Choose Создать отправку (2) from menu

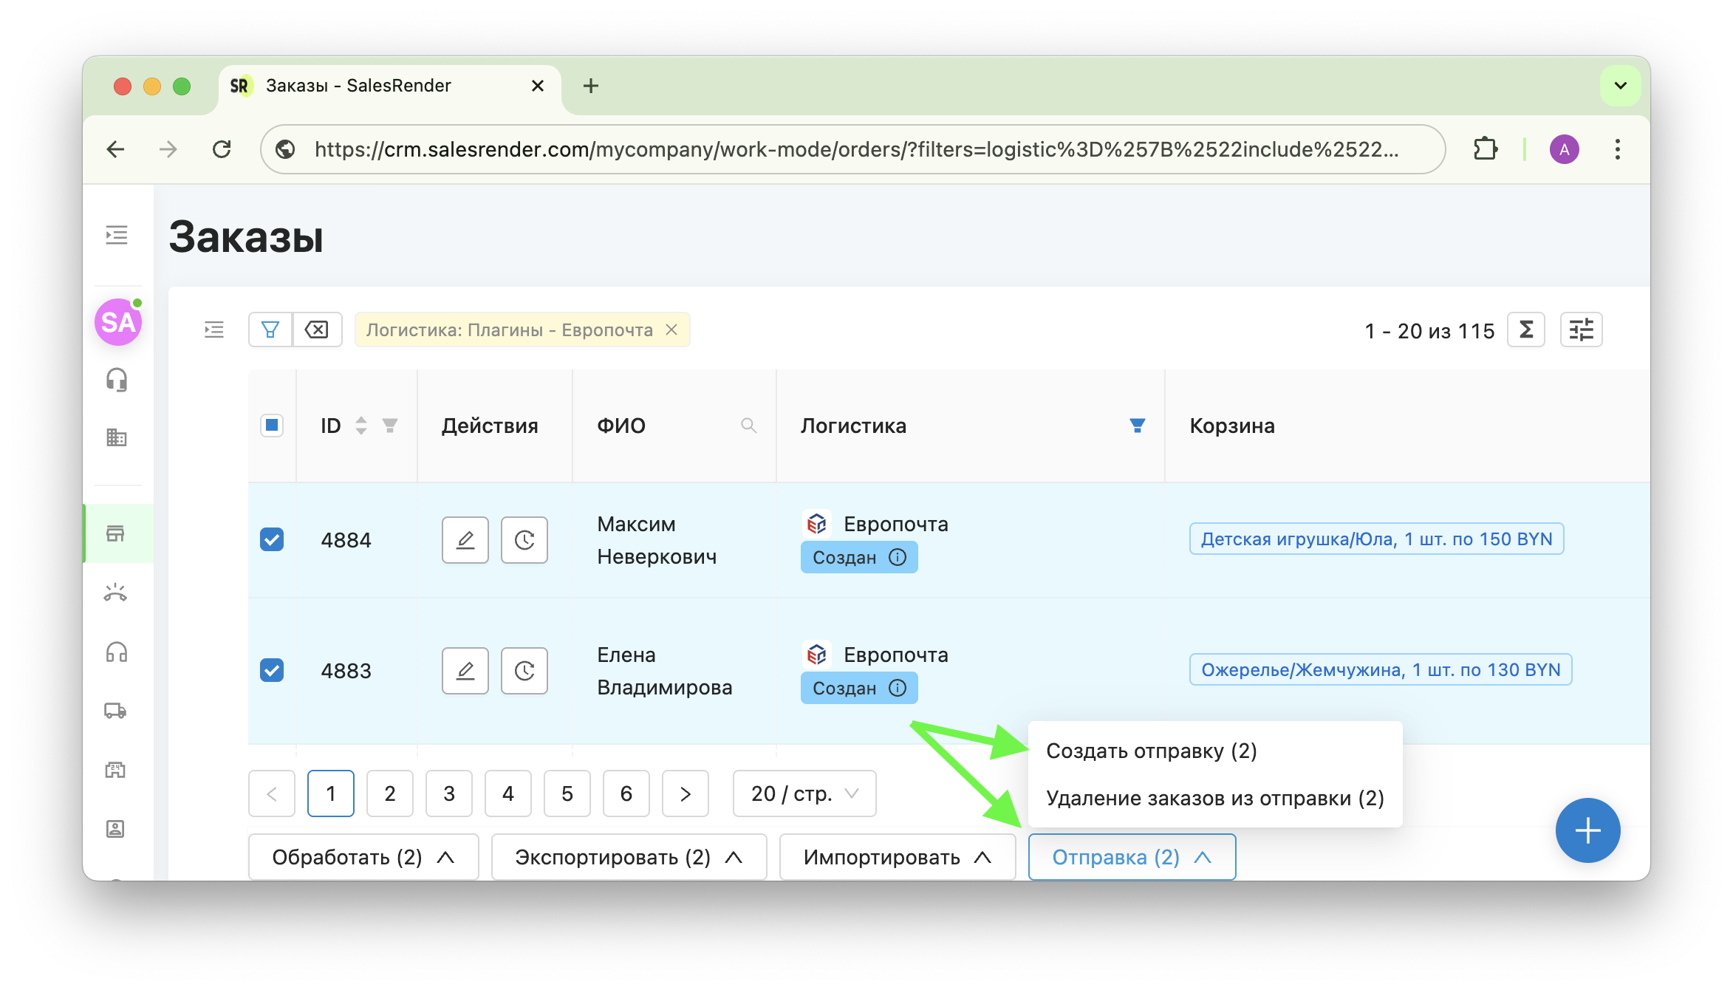click(x=1151, y=751)
